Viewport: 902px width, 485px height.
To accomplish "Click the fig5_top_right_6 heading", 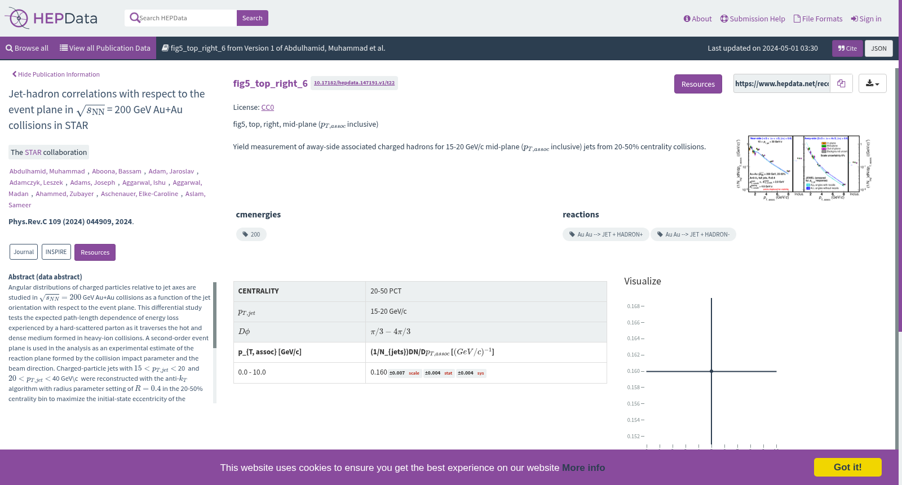I will [271, 83].
